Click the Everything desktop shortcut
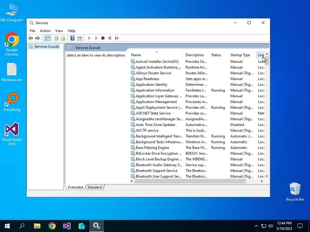Viewport: 310px width, 232px height. (12, 102)
